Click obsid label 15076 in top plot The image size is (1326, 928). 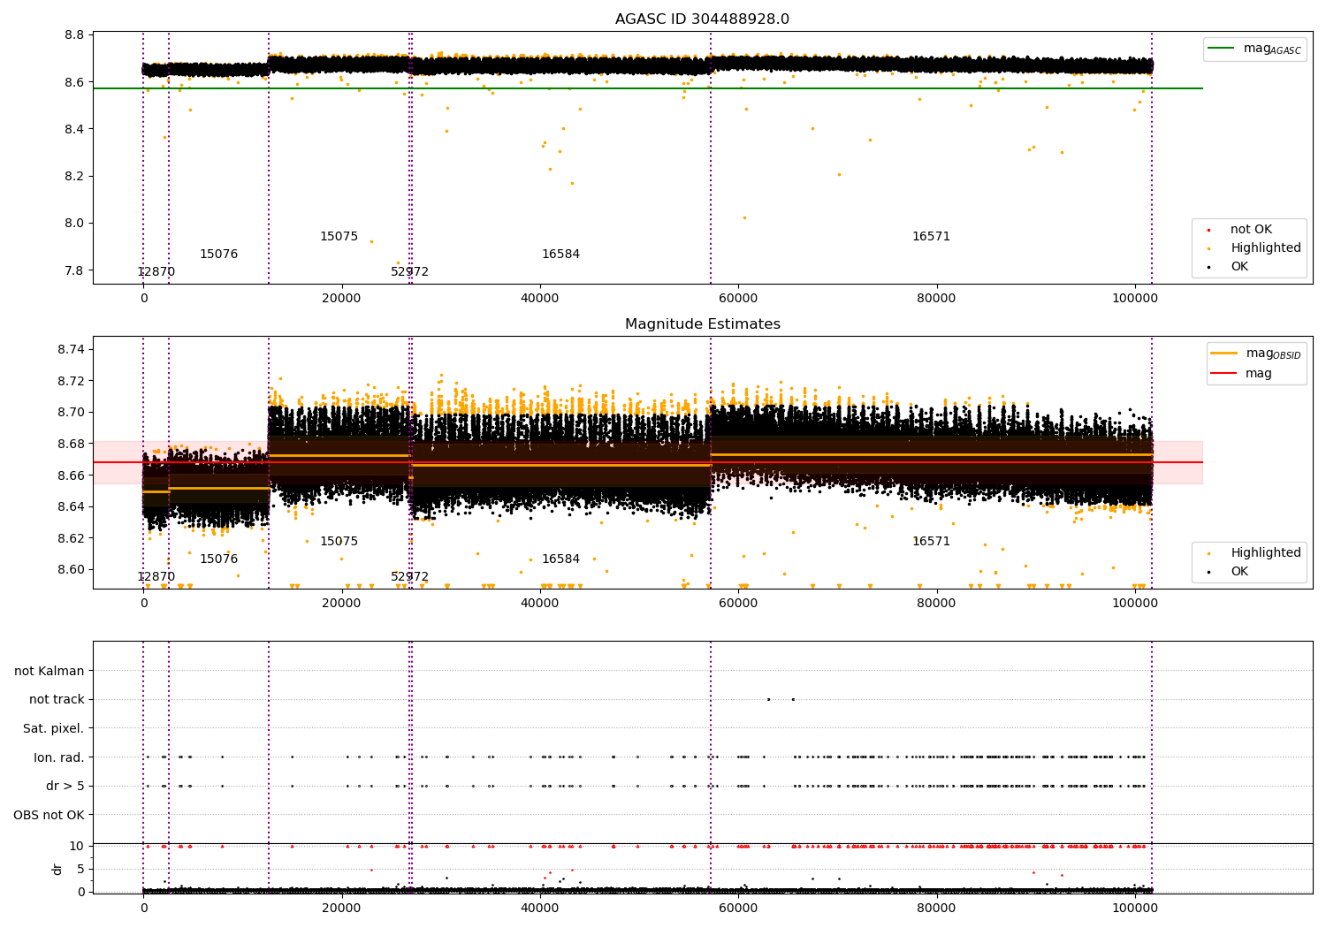pyautogui.click(x=218, y=254)
